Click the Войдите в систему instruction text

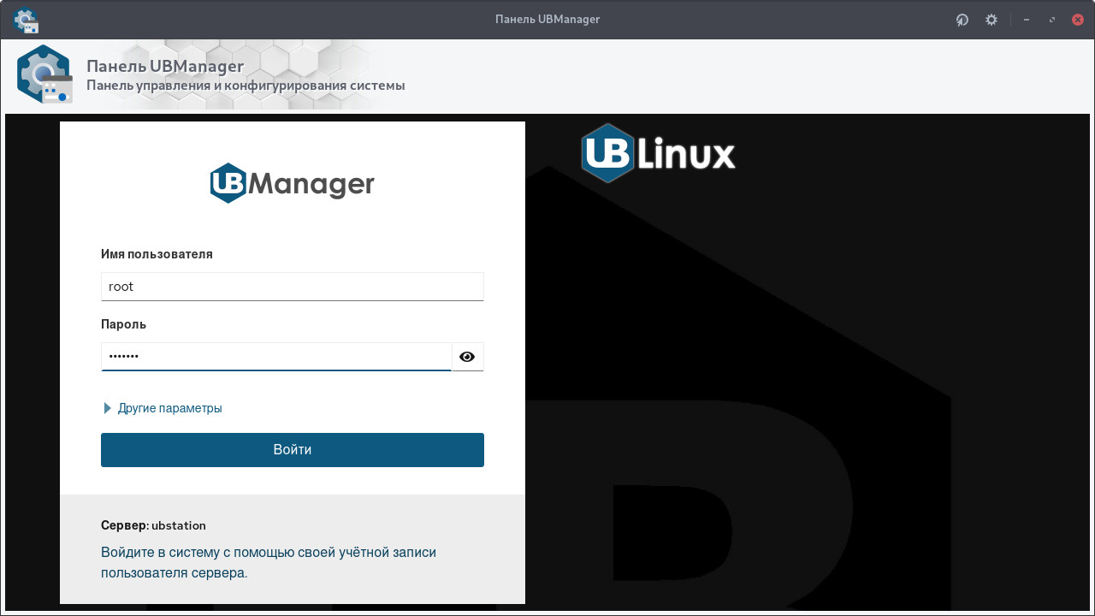269,563
